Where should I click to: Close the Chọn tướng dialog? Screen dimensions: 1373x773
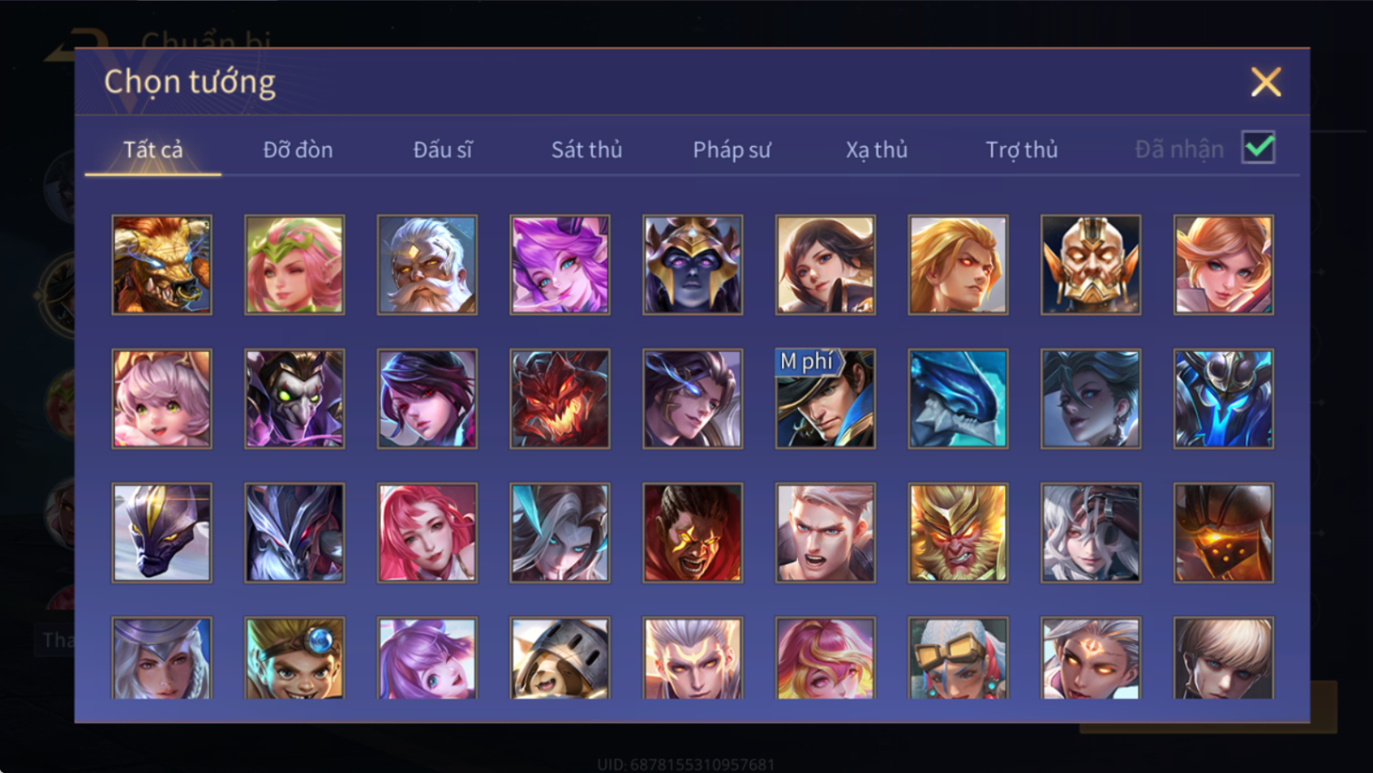[x=1266, y=83]
